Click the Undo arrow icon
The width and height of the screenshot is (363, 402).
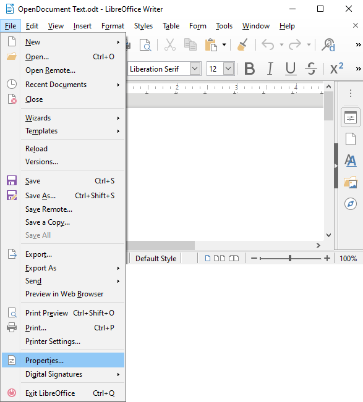(268, 44)
